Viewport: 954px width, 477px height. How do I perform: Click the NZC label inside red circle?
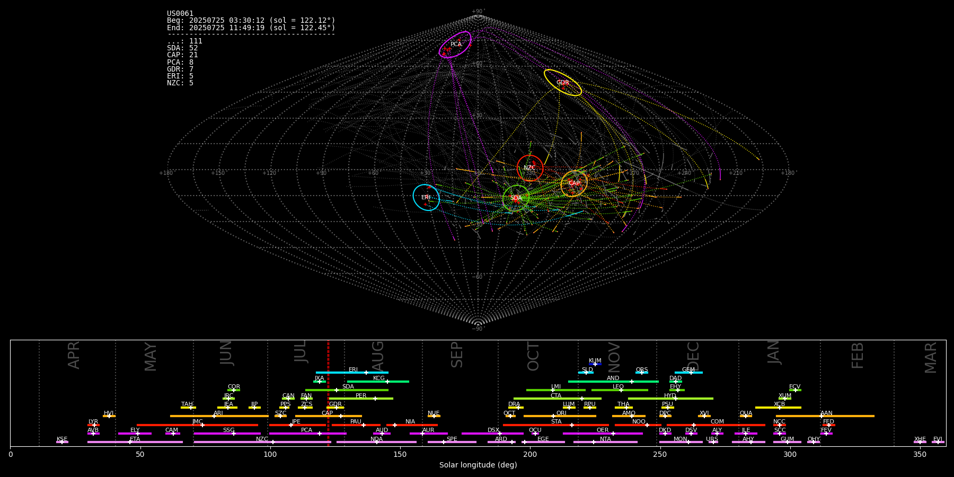[529, 168]
